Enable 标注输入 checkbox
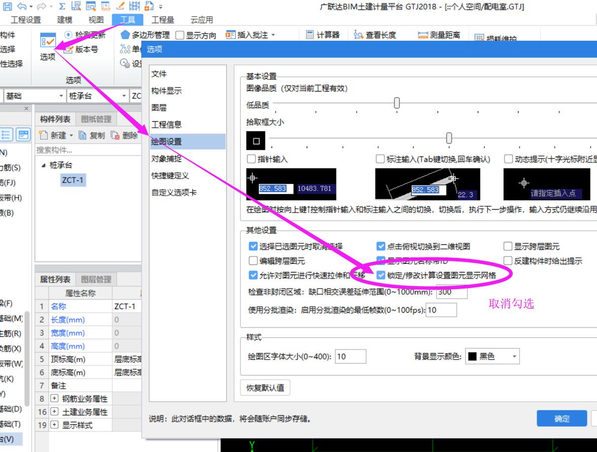The width and height of the screenshot is (597, 452). 380,159
